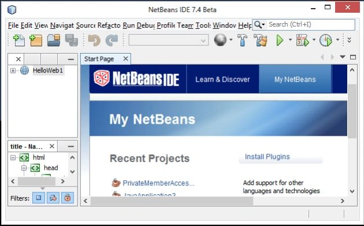This screenshot has width=364, height=226.
Task: Close the Projects panel tab
Action: (18, 59)
